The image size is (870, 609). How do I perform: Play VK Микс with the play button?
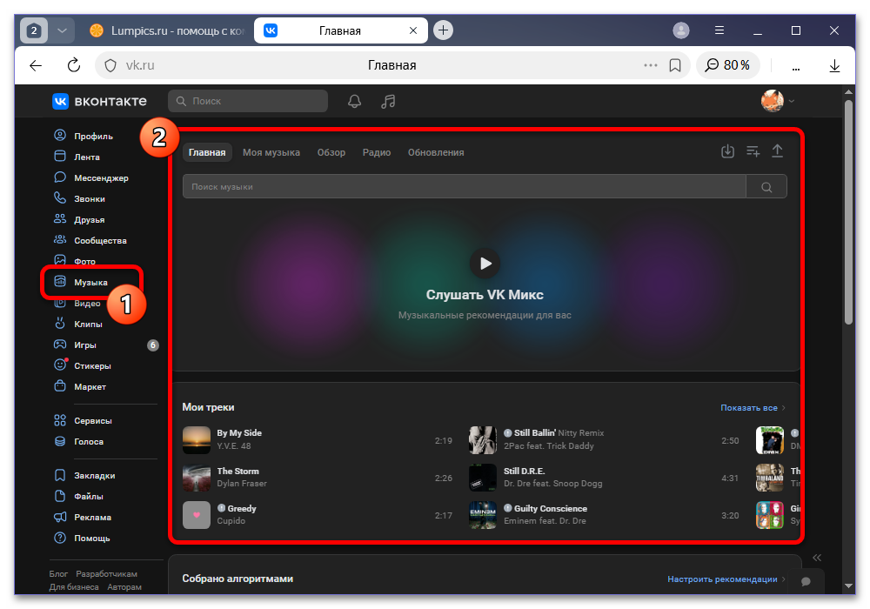(x=485, y=263)
